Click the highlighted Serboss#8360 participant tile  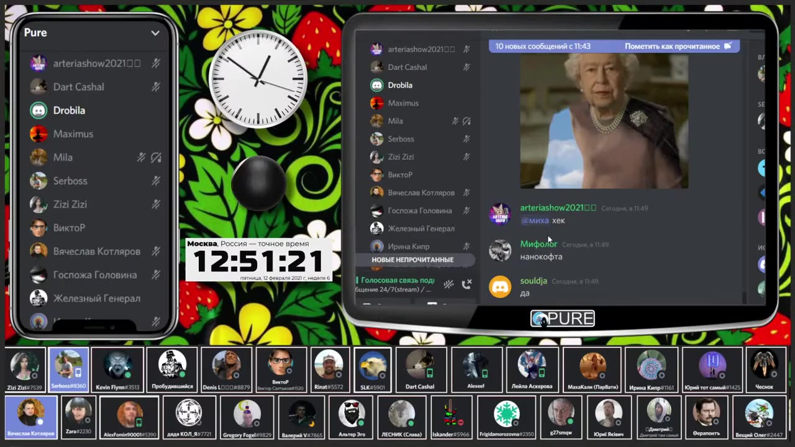(68, 369)
